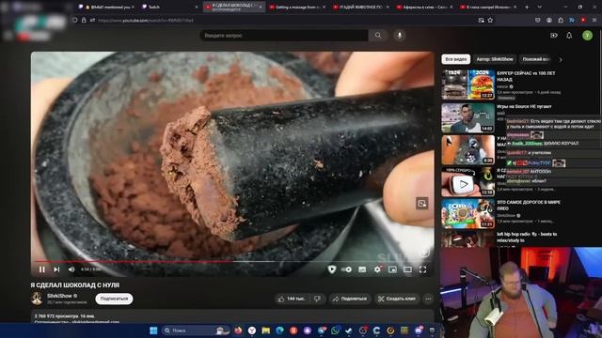The width and height of the screenshot is (602, 338).
Task: Enable theater mode view
Action: pyautogui.click(x=407, y=269)
